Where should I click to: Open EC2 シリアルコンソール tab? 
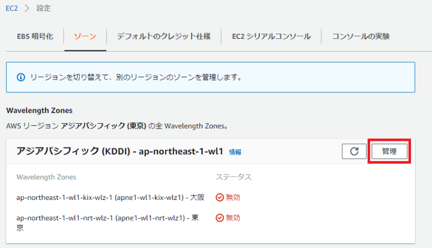(271, 37)
